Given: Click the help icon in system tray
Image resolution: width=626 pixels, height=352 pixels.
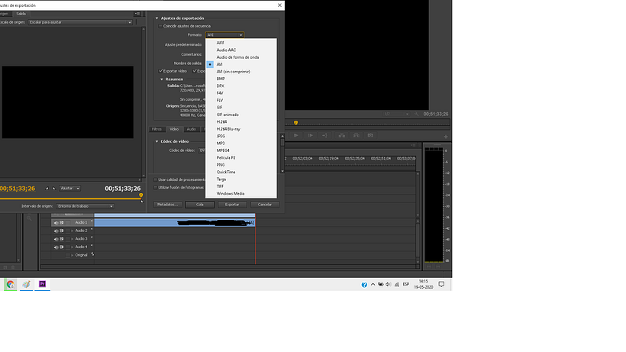Looking at the screenshot, I should coord(364,285).
